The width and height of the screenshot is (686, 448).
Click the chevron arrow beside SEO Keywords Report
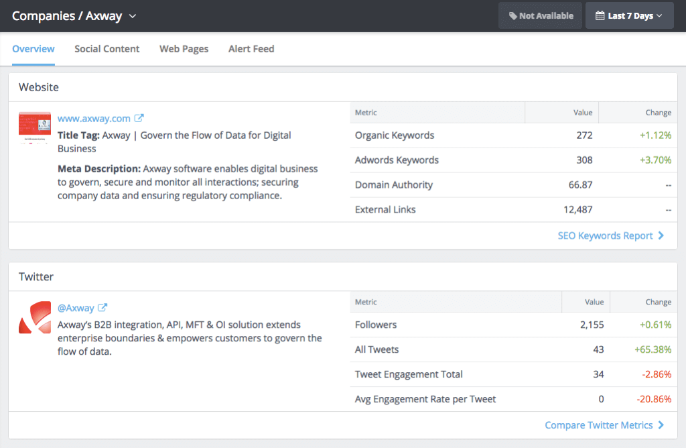661,236
